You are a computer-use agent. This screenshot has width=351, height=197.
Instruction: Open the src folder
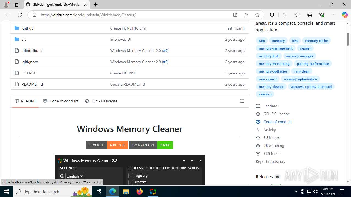pos(24,39)
